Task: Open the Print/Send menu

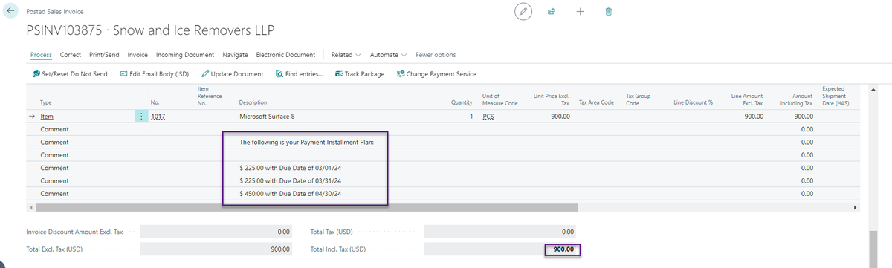Action: pos(105,55)
